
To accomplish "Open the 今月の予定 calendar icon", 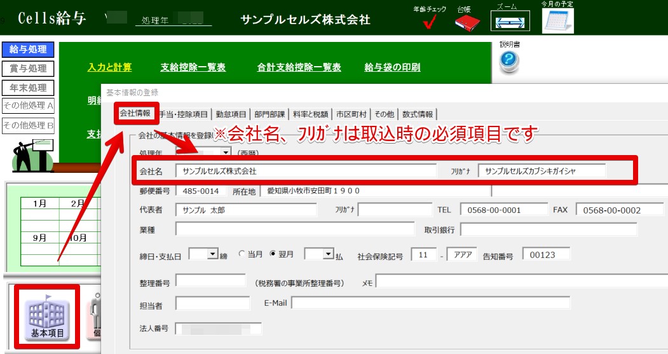I will [x=557, y=20].
